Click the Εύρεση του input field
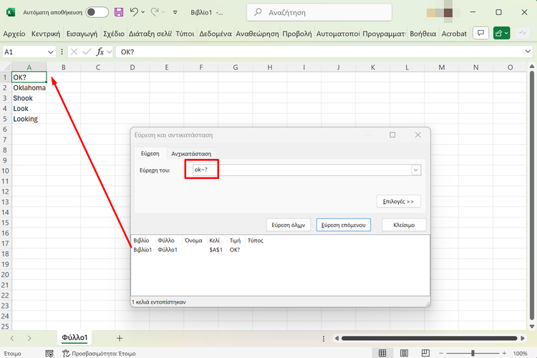This screenshot has width=537, height=358. point(301,170)
